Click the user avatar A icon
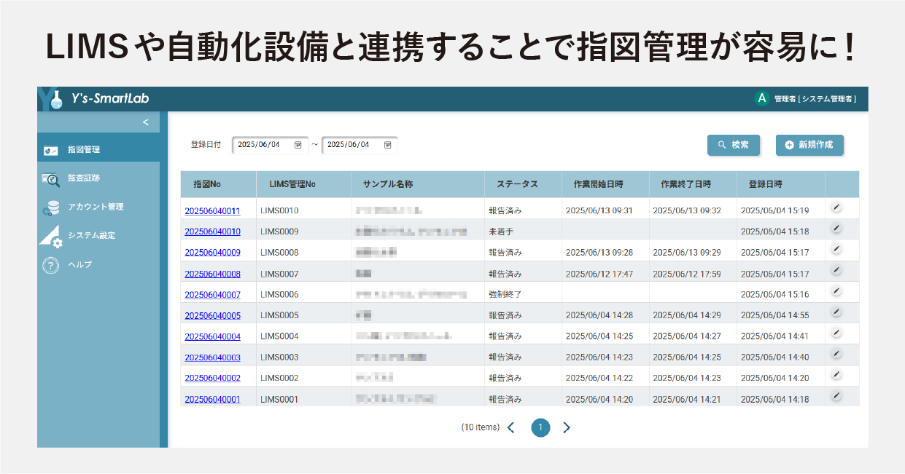The image size is (905, 474). 762,98
